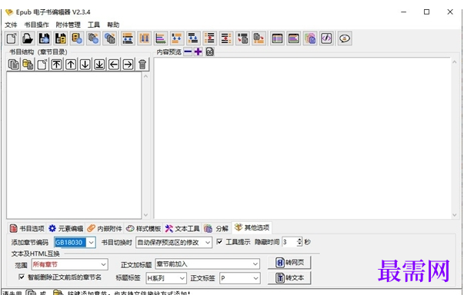Click the open folder toolbar icon

coord(28,38)
